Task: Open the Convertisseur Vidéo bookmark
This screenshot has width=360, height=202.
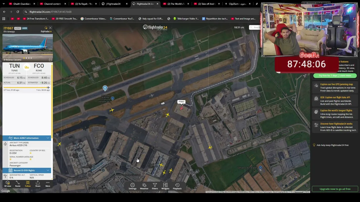Action: click(x=93, y=19)
